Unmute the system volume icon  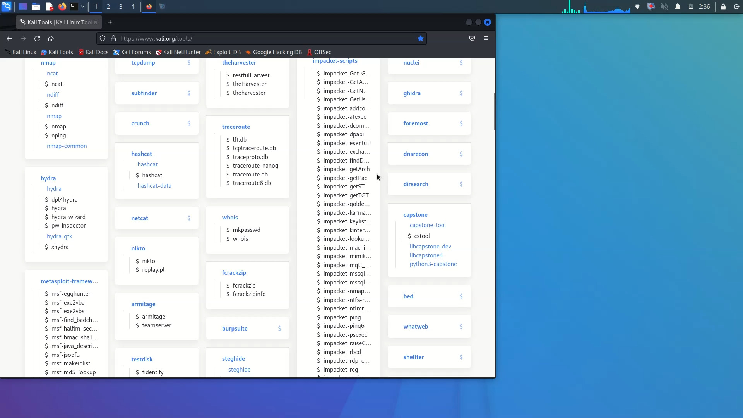664,7
